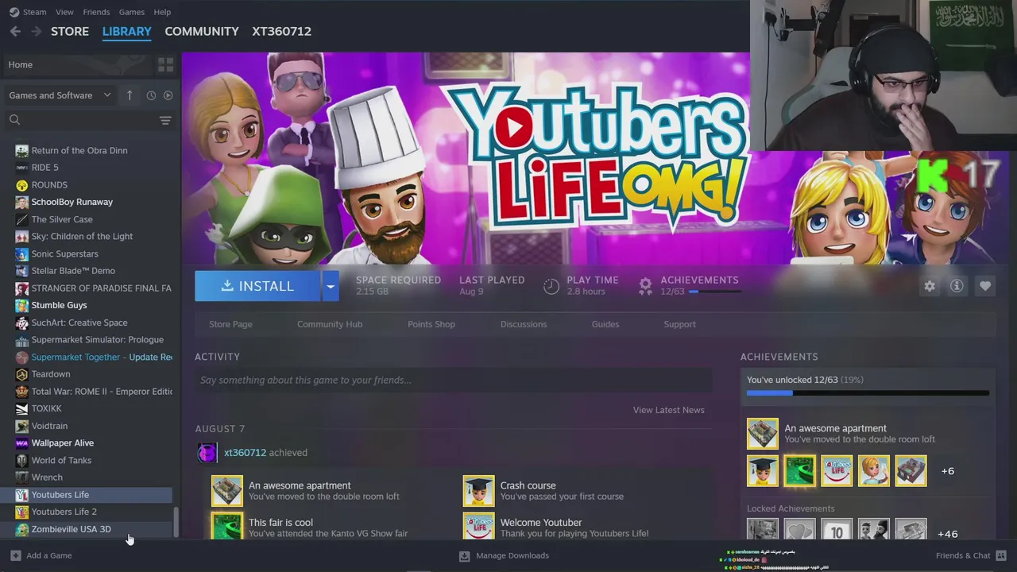Open the advanced filter options icon
The width and height of the screenshot is (1017, 572).
165,120
